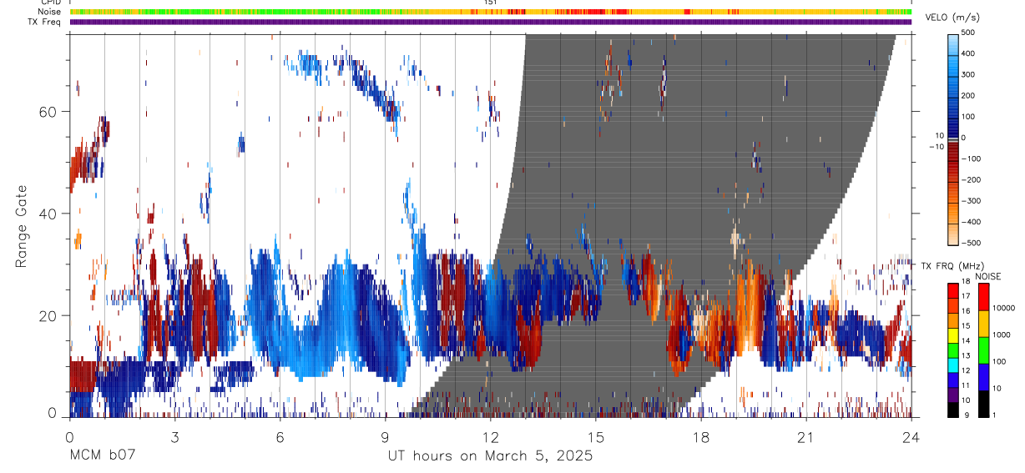The image size is (1025, 473).
Task: Click the 1000 label on NOISE legend
Action: [x=1002, y=335]
